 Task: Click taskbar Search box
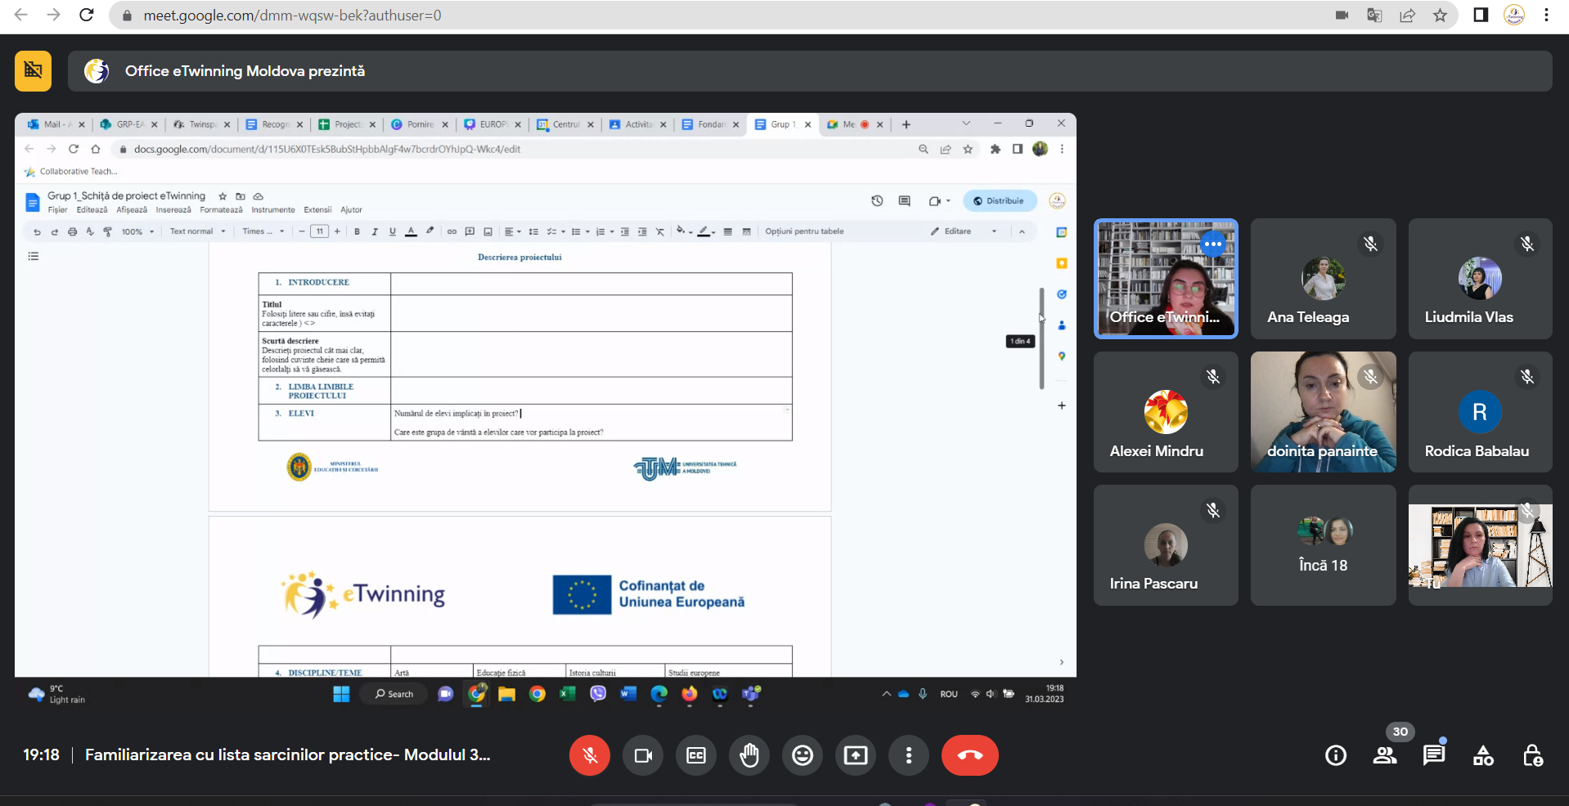point(394,695)
